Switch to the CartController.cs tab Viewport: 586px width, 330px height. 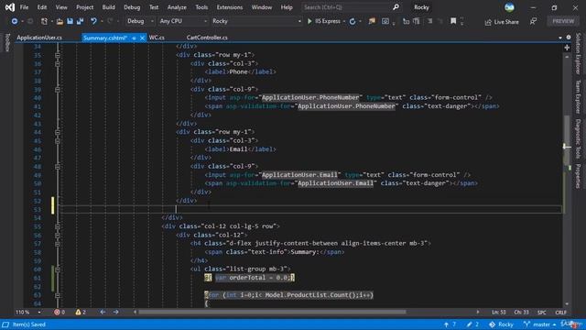pyautogui.click(x=207, y=38)
